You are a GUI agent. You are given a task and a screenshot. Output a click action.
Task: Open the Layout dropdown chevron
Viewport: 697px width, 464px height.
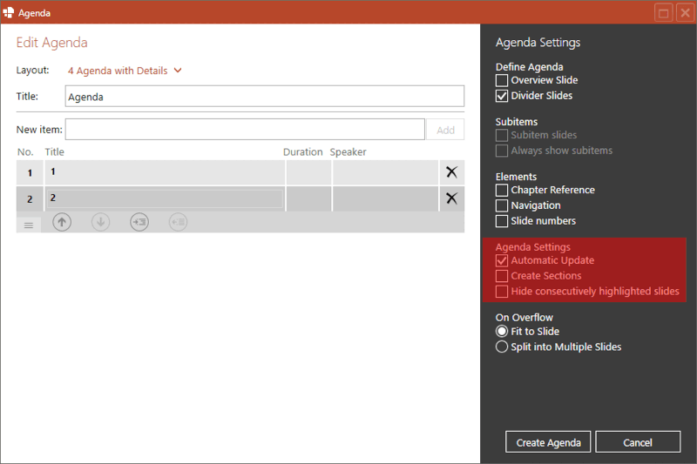tap(178, 71)
